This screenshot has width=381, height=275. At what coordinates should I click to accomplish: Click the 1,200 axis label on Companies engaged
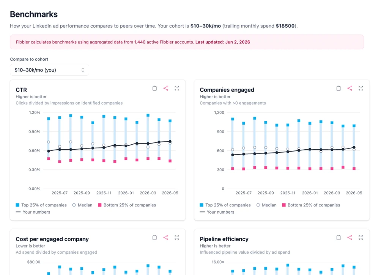tap(219, 112)
